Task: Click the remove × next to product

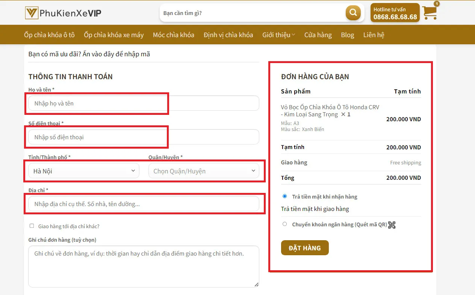Action: pyautogui.click(x=343, y=114)
